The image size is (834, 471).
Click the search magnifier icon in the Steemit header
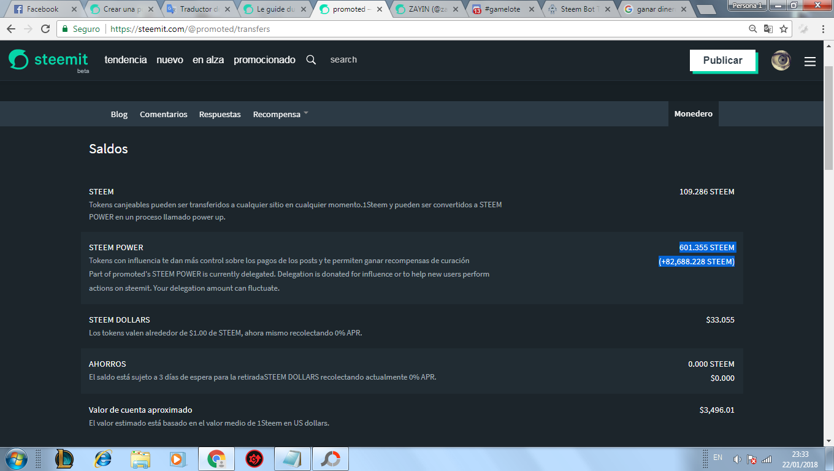(311, 59)
